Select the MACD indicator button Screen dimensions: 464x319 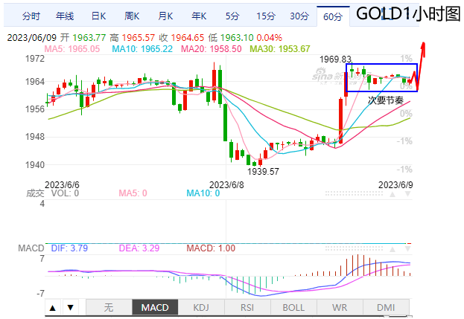click(x=155, y=308)
